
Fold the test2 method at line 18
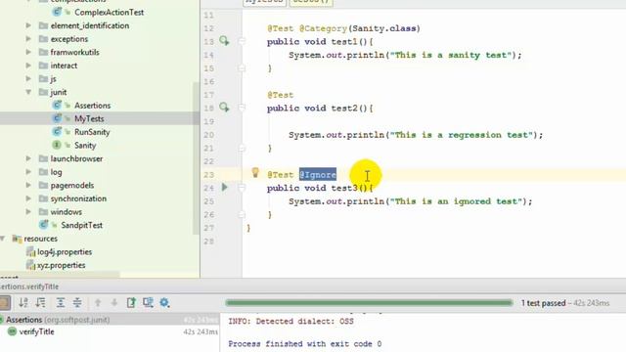[242, 107]
